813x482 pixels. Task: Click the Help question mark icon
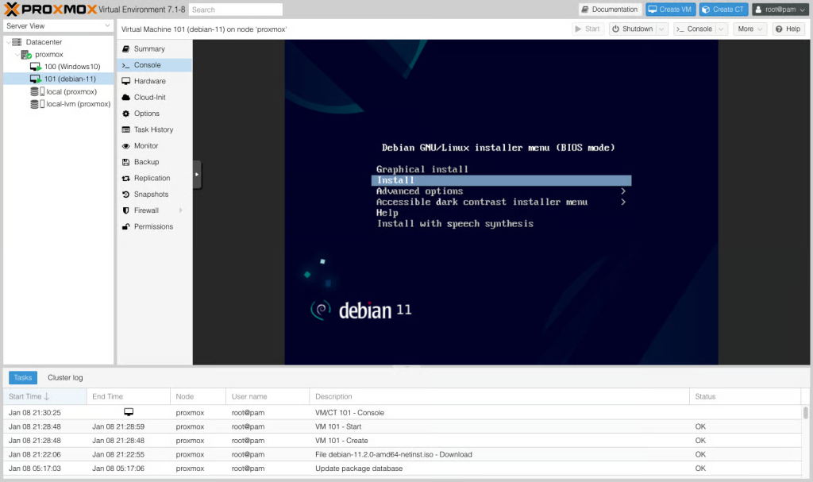[x=779, y=29]
